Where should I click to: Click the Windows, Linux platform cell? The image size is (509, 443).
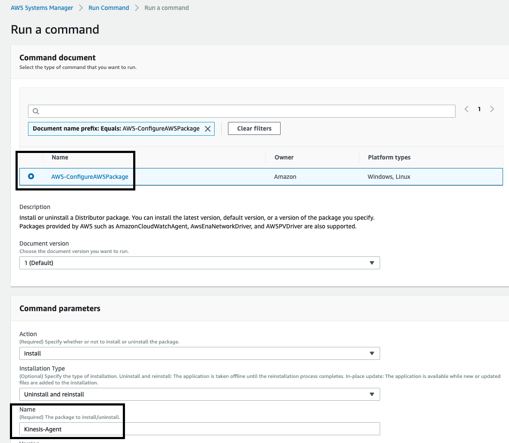[x=389, y=177]
